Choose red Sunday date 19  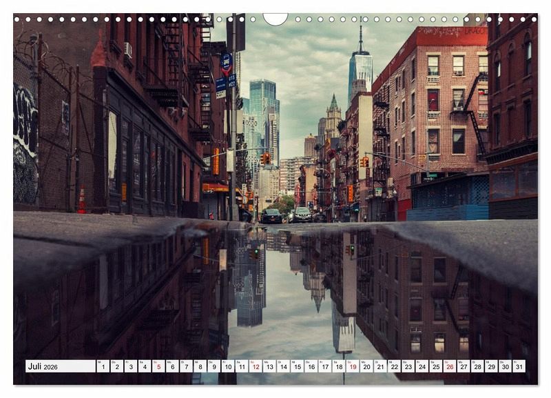(x=352, y=366)
